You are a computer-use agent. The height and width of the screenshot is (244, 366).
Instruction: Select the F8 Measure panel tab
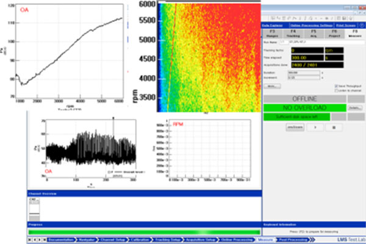[x=355, y=34]
